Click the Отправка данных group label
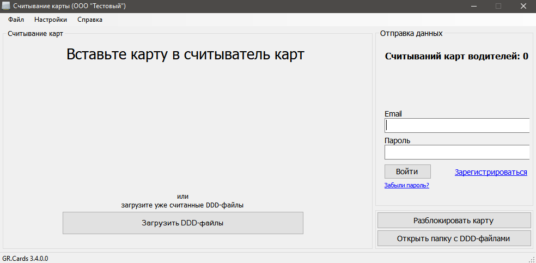Screen dimensions: 536x263 click(x=411, y=33)
